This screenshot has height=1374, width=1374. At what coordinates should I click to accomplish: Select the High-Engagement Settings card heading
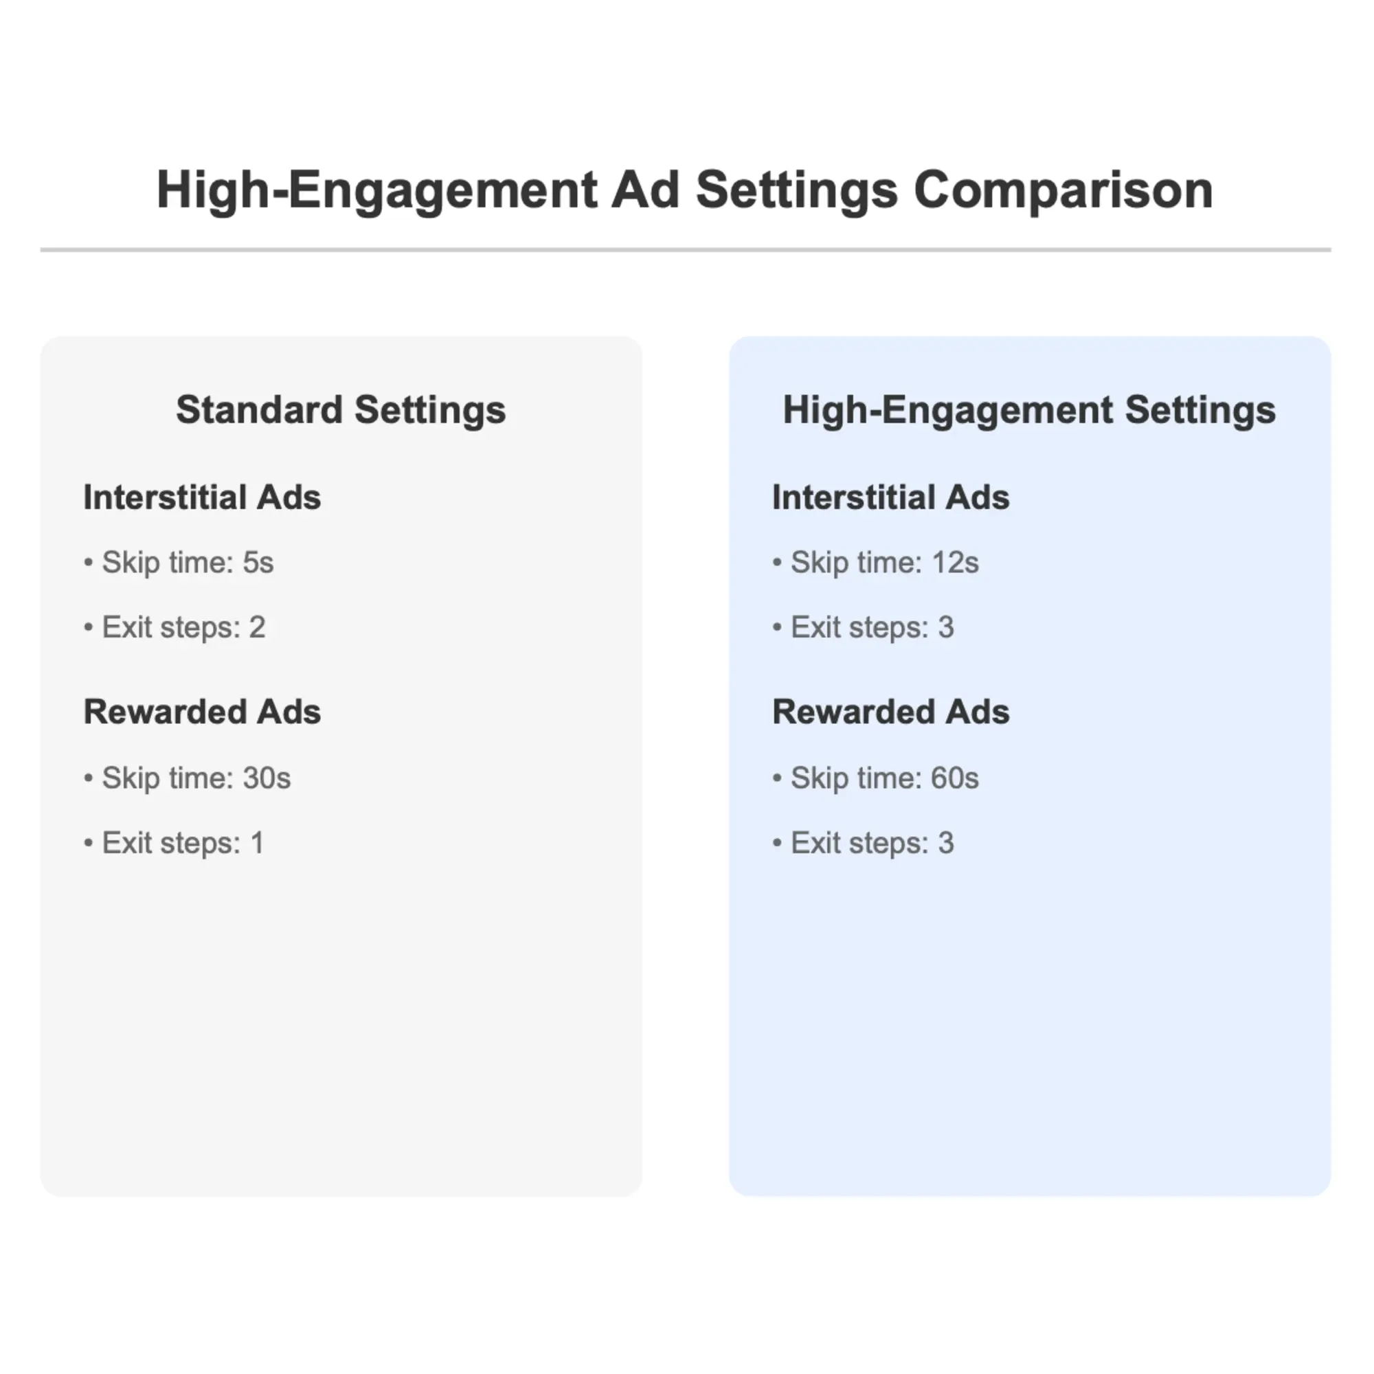tap(1029, 410)
